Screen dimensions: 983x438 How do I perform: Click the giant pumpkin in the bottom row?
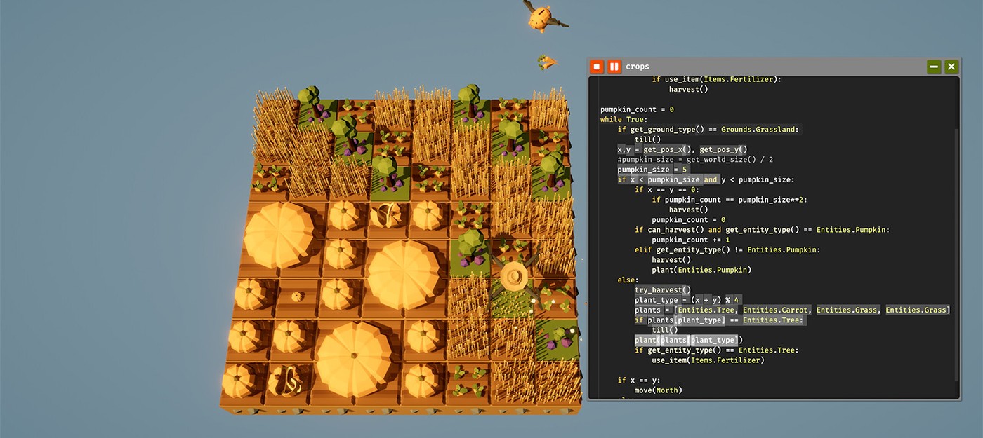pyautogui.click(x=353, y=358)
